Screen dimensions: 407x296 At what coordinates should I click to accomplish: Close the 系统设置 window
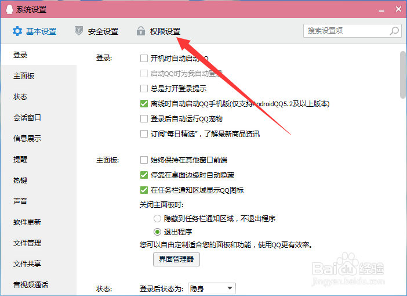398,9
